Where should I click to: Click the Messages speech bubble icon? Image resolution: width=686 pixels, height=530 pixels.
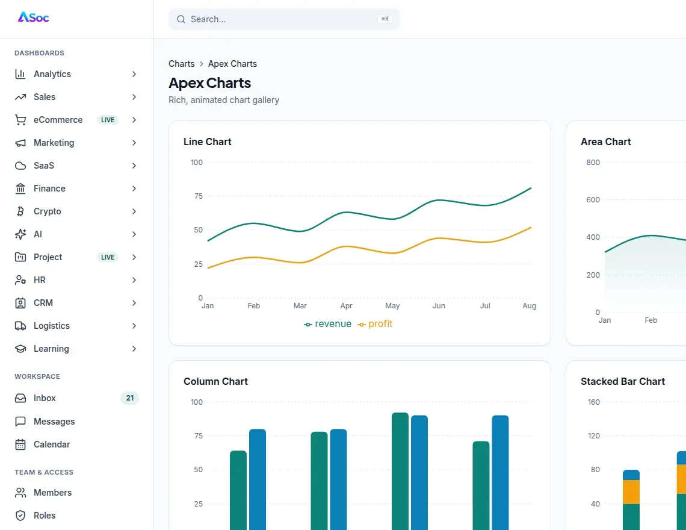(x=20, y=422)
